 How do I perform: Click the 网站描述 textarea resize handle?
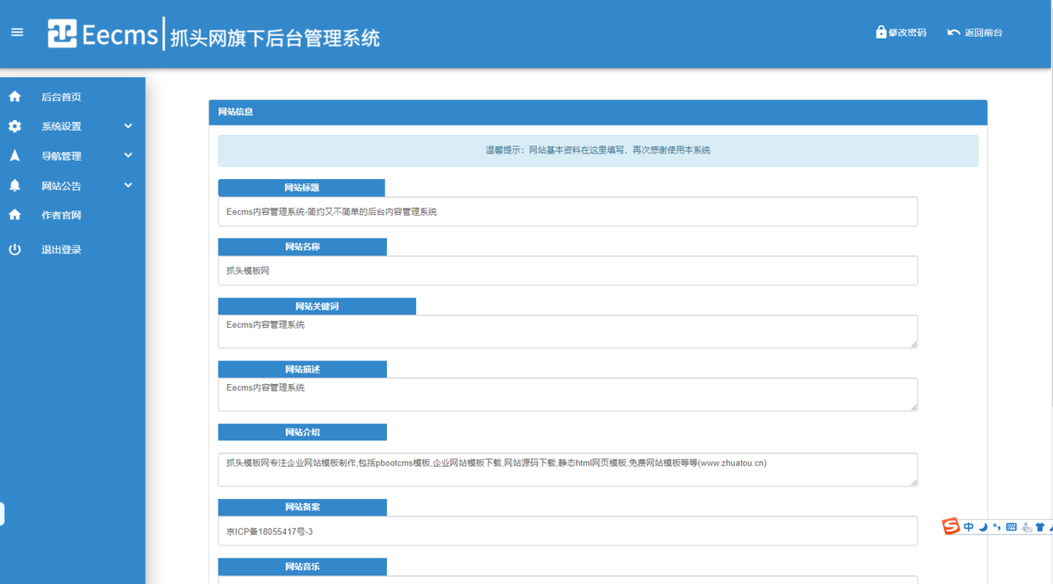(913, 407)
